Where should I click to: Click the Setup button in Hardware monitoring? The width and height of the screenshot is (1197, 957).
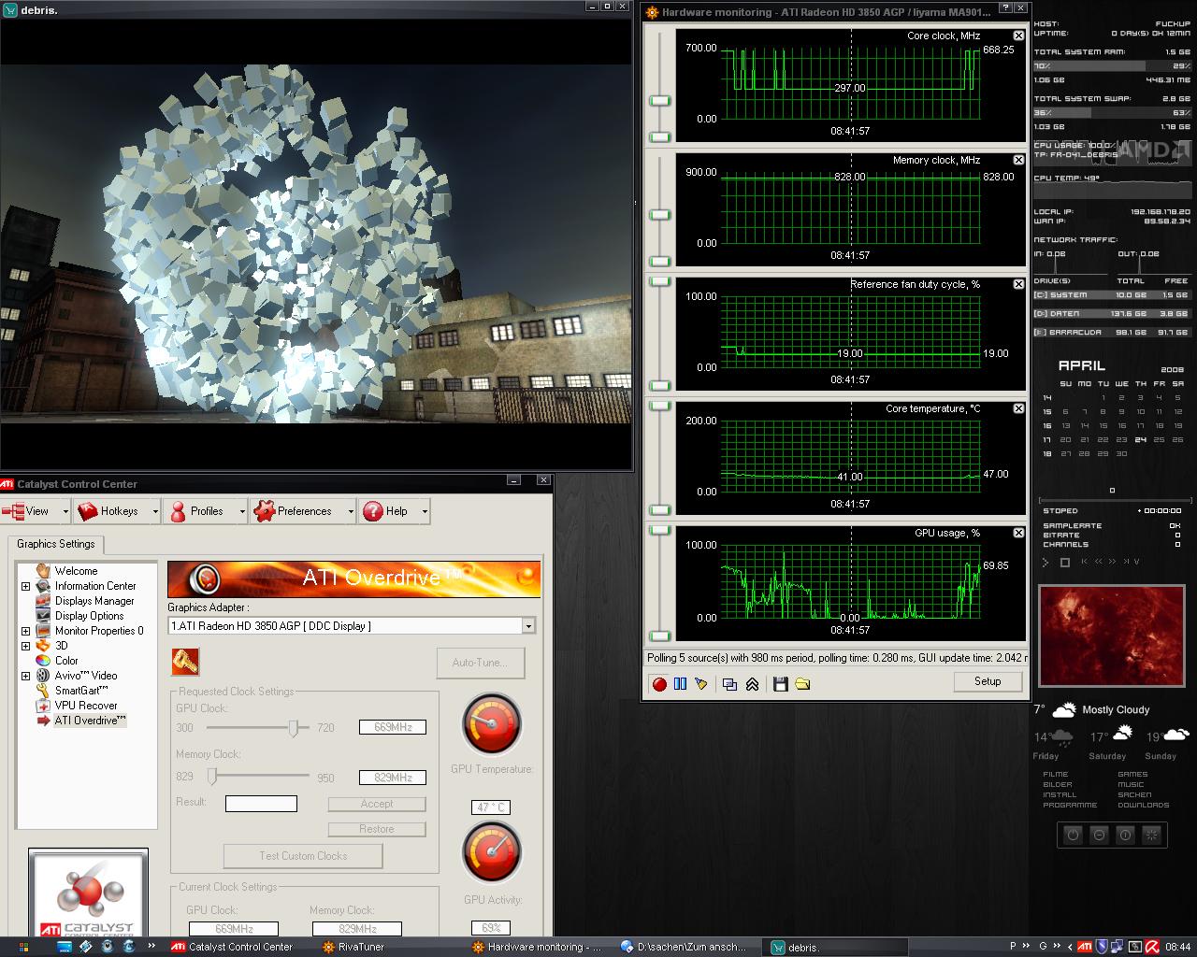coord(988,681)
